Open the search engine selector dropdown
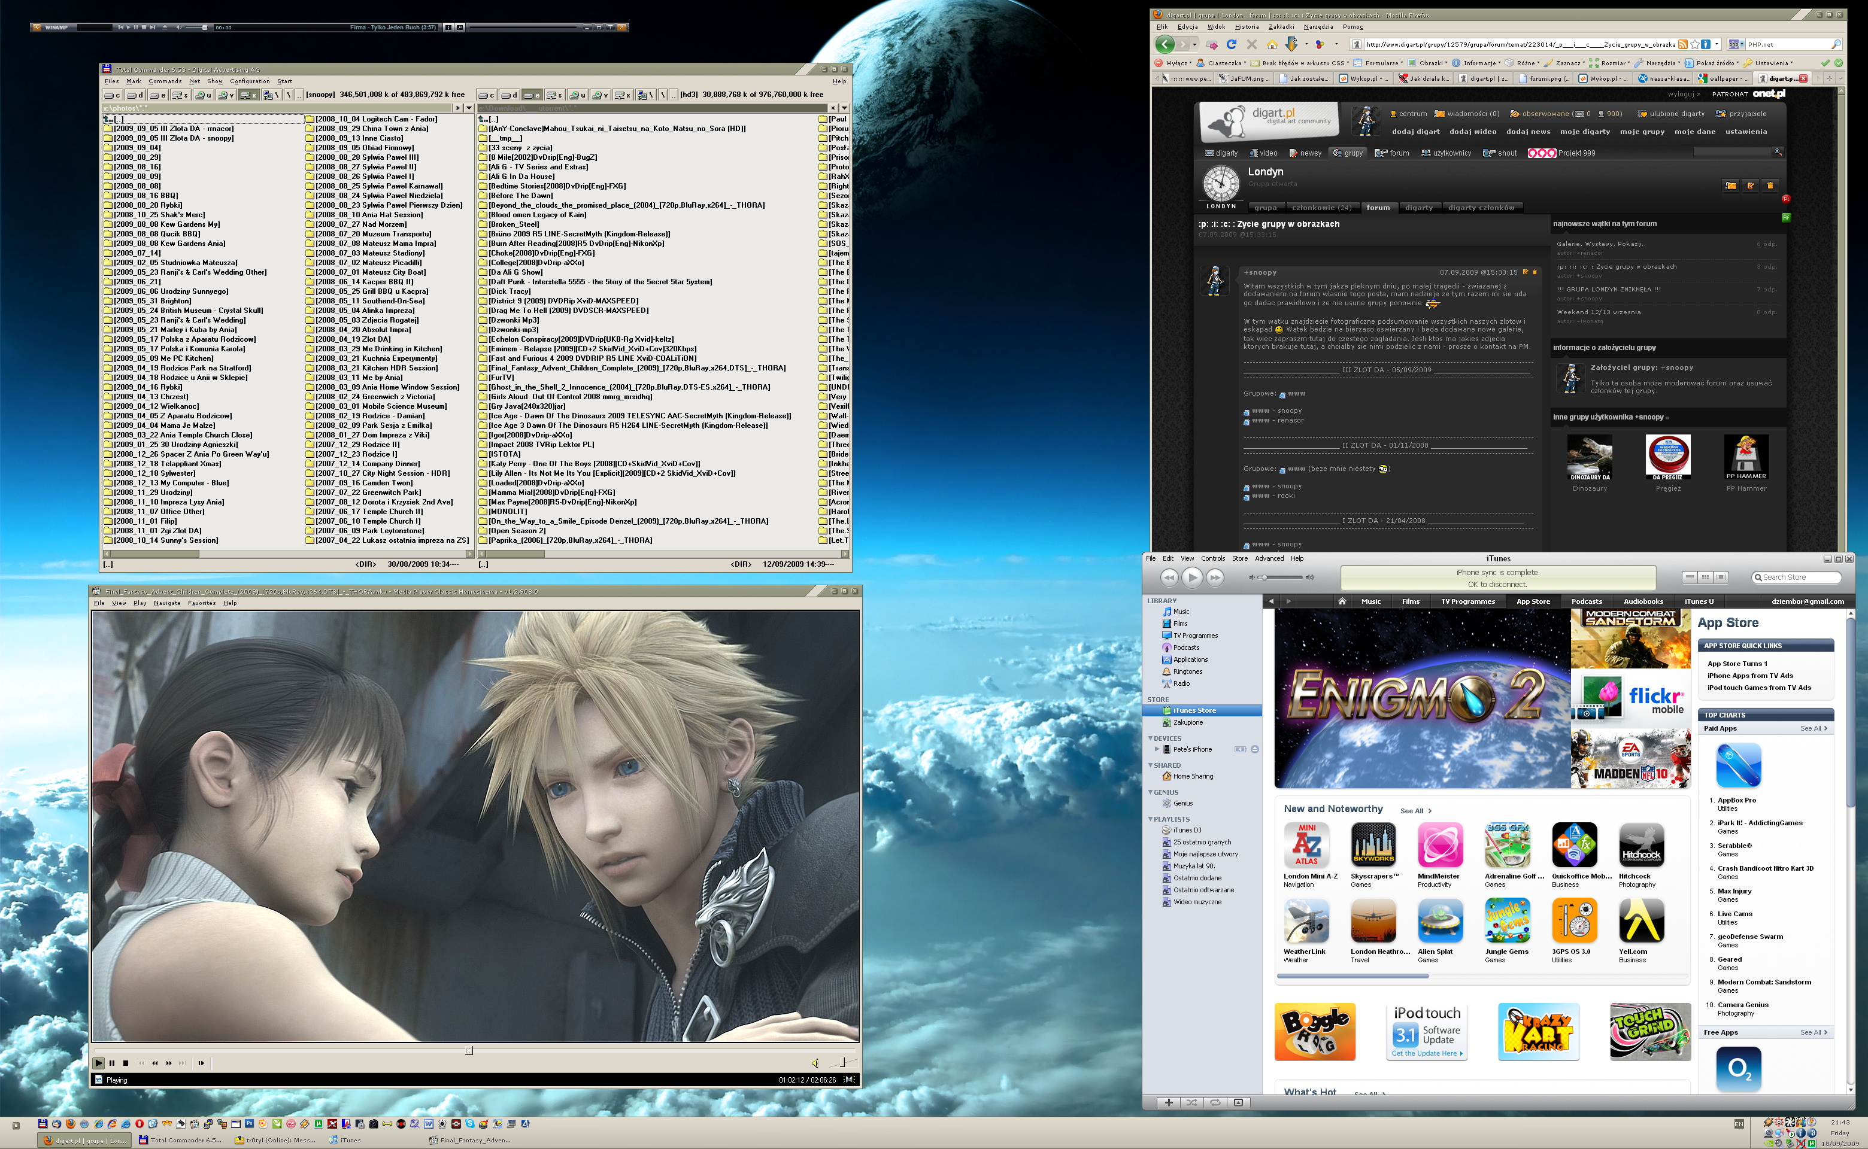This screenshot has height=1149, width=1868. click(1736, 44)
